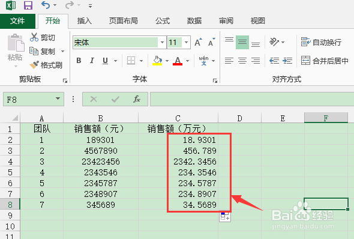Click 合并后居中 (Merge and Center)
354x239 pixels.
coord(325,61)
